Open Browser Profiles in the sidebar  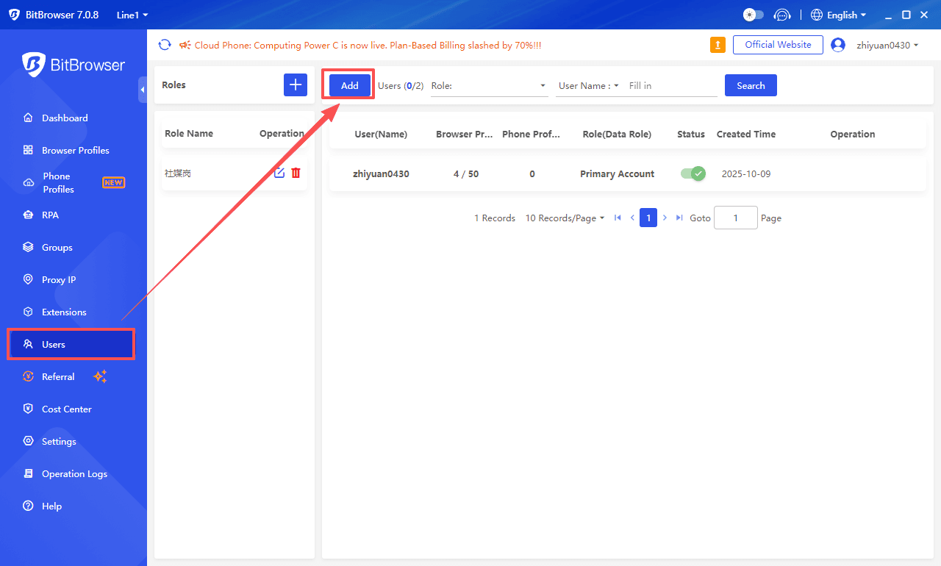pyautogui.click(x=75, y=150)
